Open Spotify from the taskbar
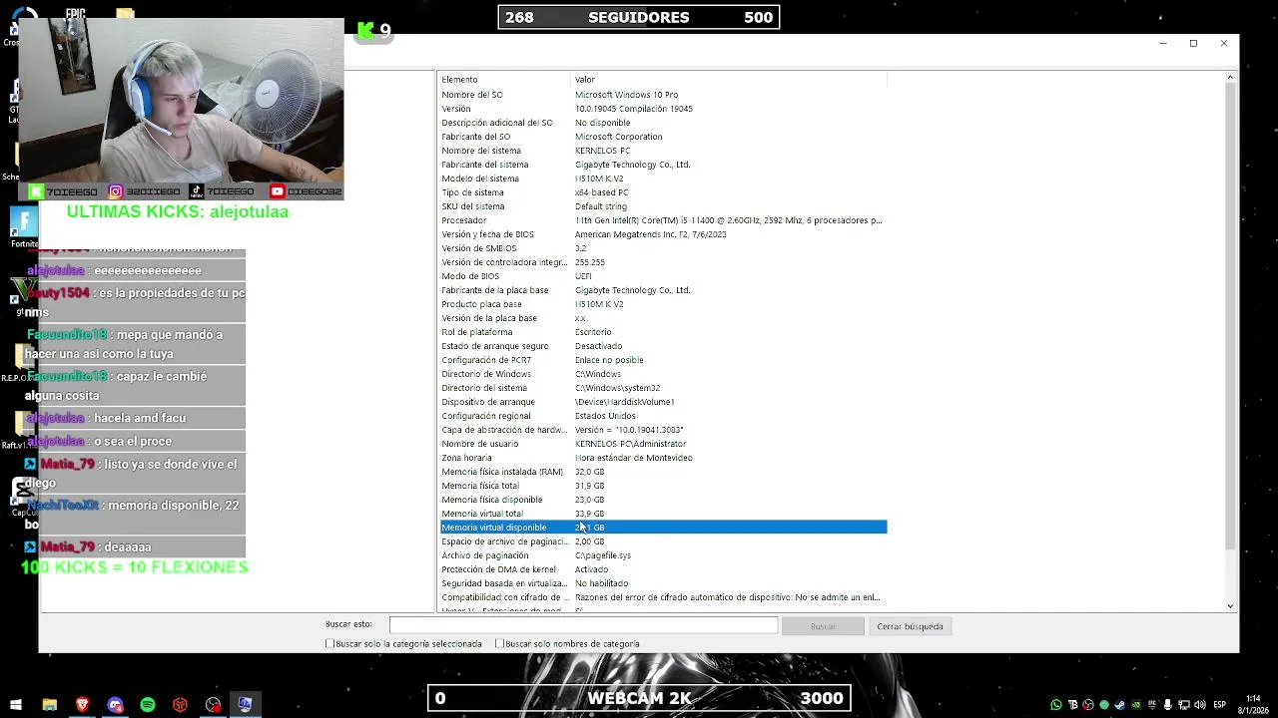The height and width of the screenshot is (718, 1278). (x=148, y=705)
